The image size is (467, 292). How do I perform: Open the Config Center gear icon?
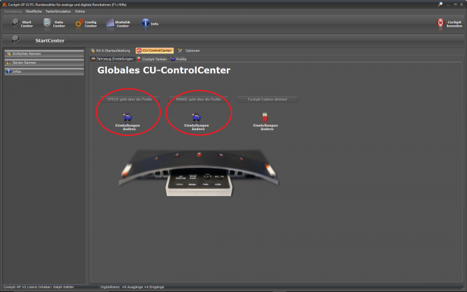pos(79,23)
